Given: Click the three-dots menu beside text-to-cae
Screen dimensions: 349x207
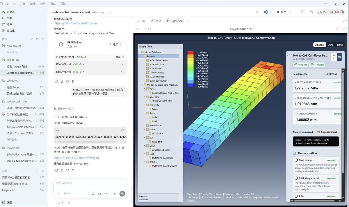Looking at the screenshot, I should click(x=109, y=12).
